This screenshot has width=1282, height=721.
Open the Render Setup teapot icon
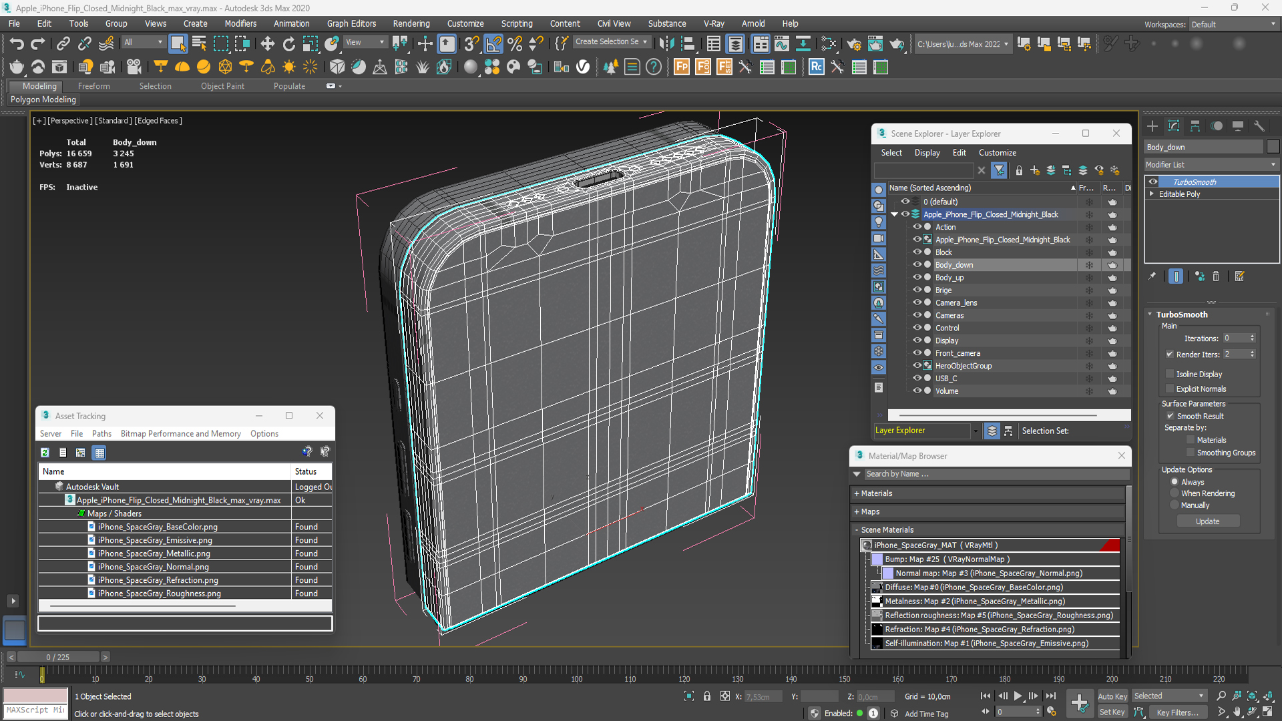point(853,44)
